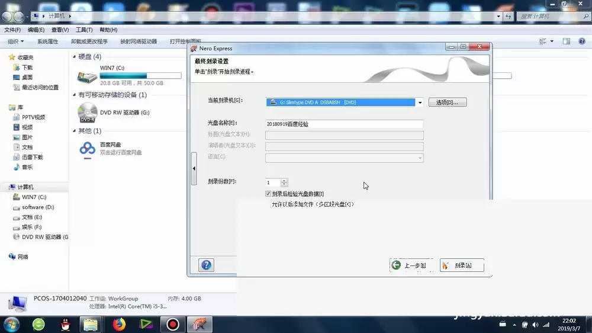Collapse the 有可移动存储的设备 group
Image resolution: width=592 pixels, height=333 pixels.
(x=74, y=94)
